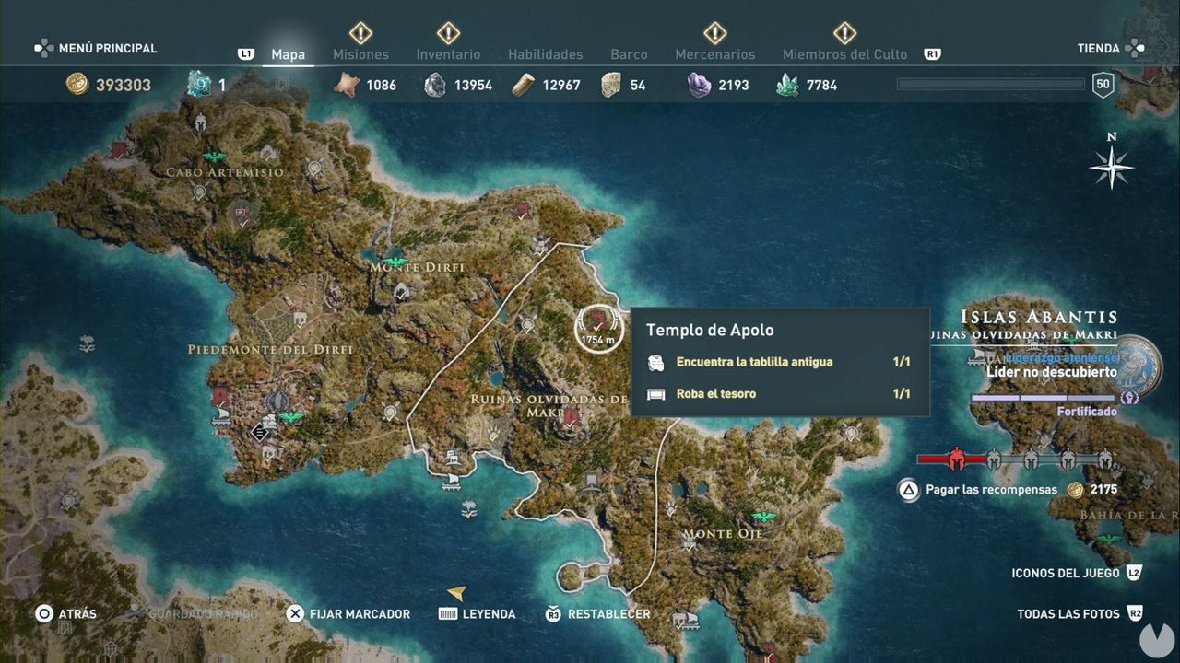Click the alert diamond above Misiones
Image resolution: width=1180 pixels, height=663 pixels.
360,33
